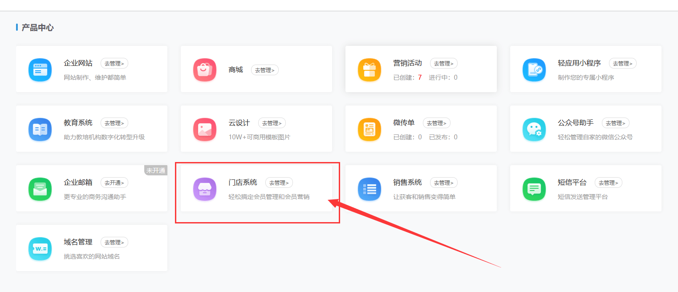Click 挑选喜欢的网站域名 description
This screenshot has width=678, height=292.
click(92, 256)
